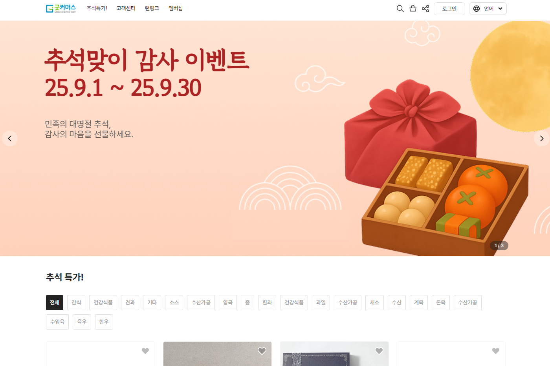Go to the previous banner slide arrow
Screen dimensions: 550x366
(x=10, y=138)
